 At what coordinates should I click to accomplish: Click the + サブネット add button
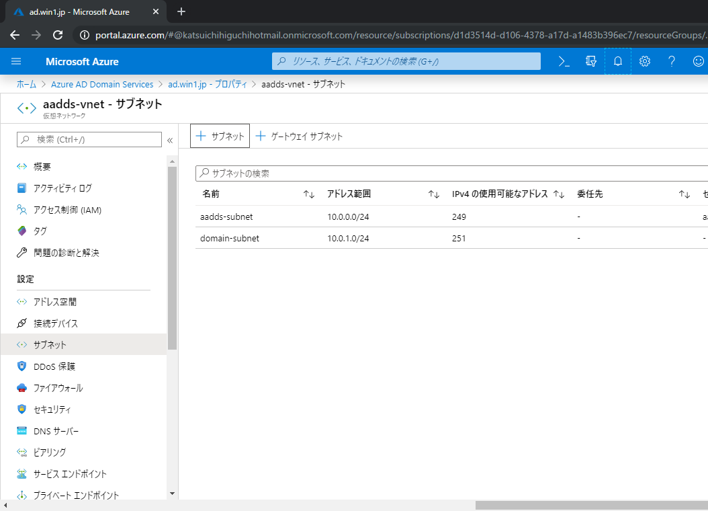pyautogui.click(x=220, y=136)
